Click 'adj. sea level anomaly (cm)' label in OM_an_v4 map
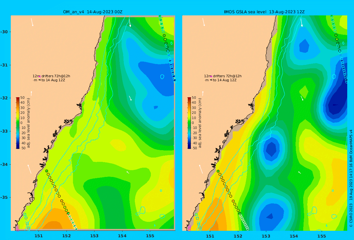This screenshot has height=240, width=354. (x=28, y=123)
